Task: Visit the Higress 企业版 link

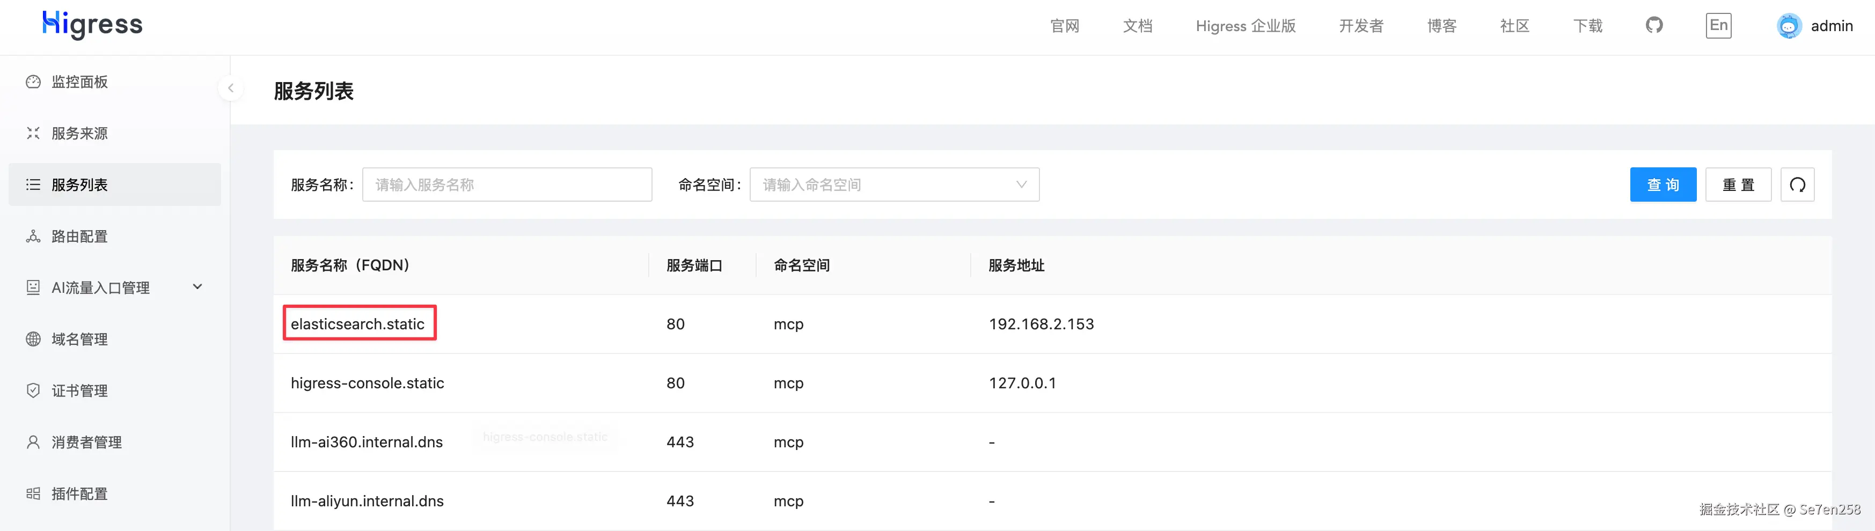Action: (x=1246, y=26)
